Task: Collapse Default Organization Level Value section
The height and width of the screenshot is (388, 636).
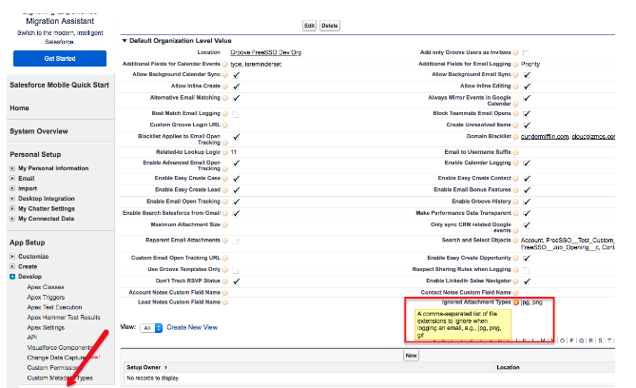Action: pos(125,41)
